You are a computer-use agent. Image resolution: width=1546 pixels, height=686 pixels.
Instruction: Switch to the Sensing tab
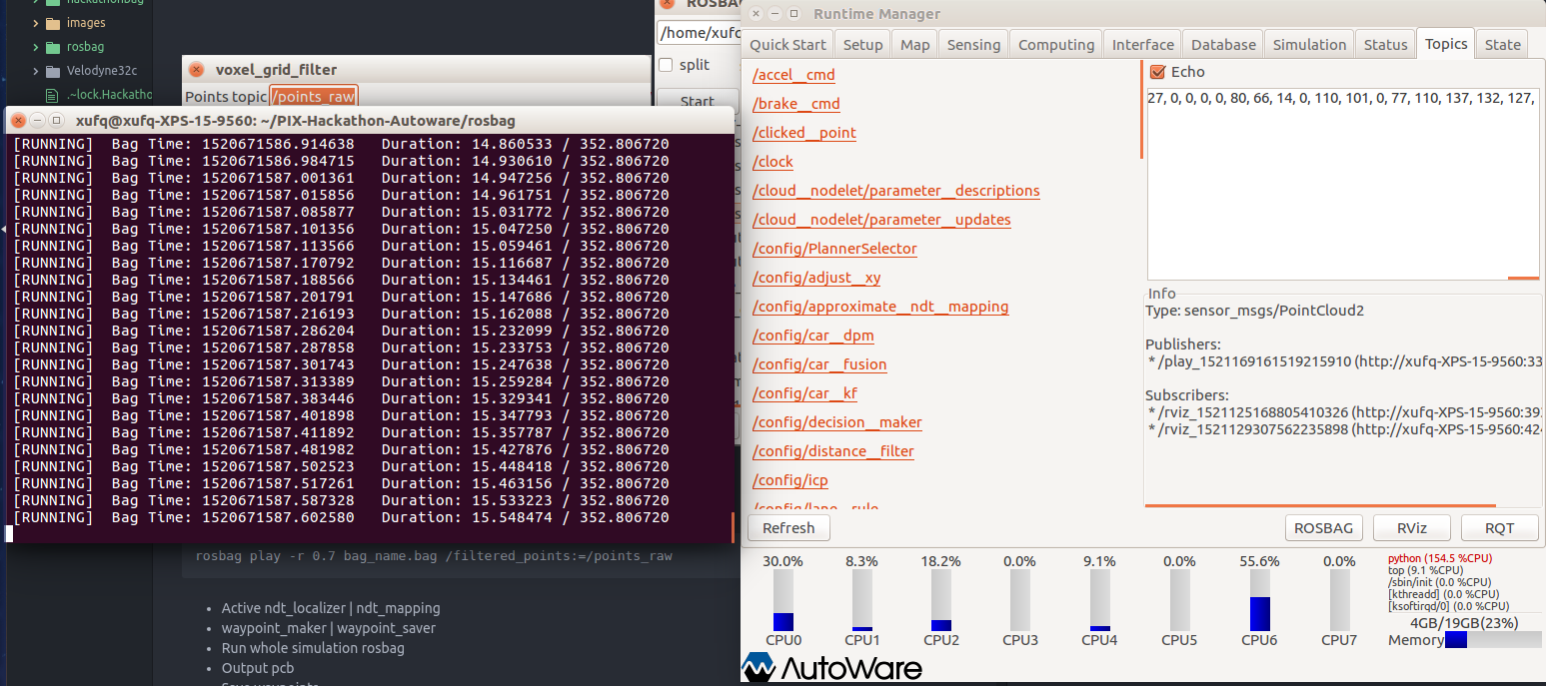pos(973,45)
